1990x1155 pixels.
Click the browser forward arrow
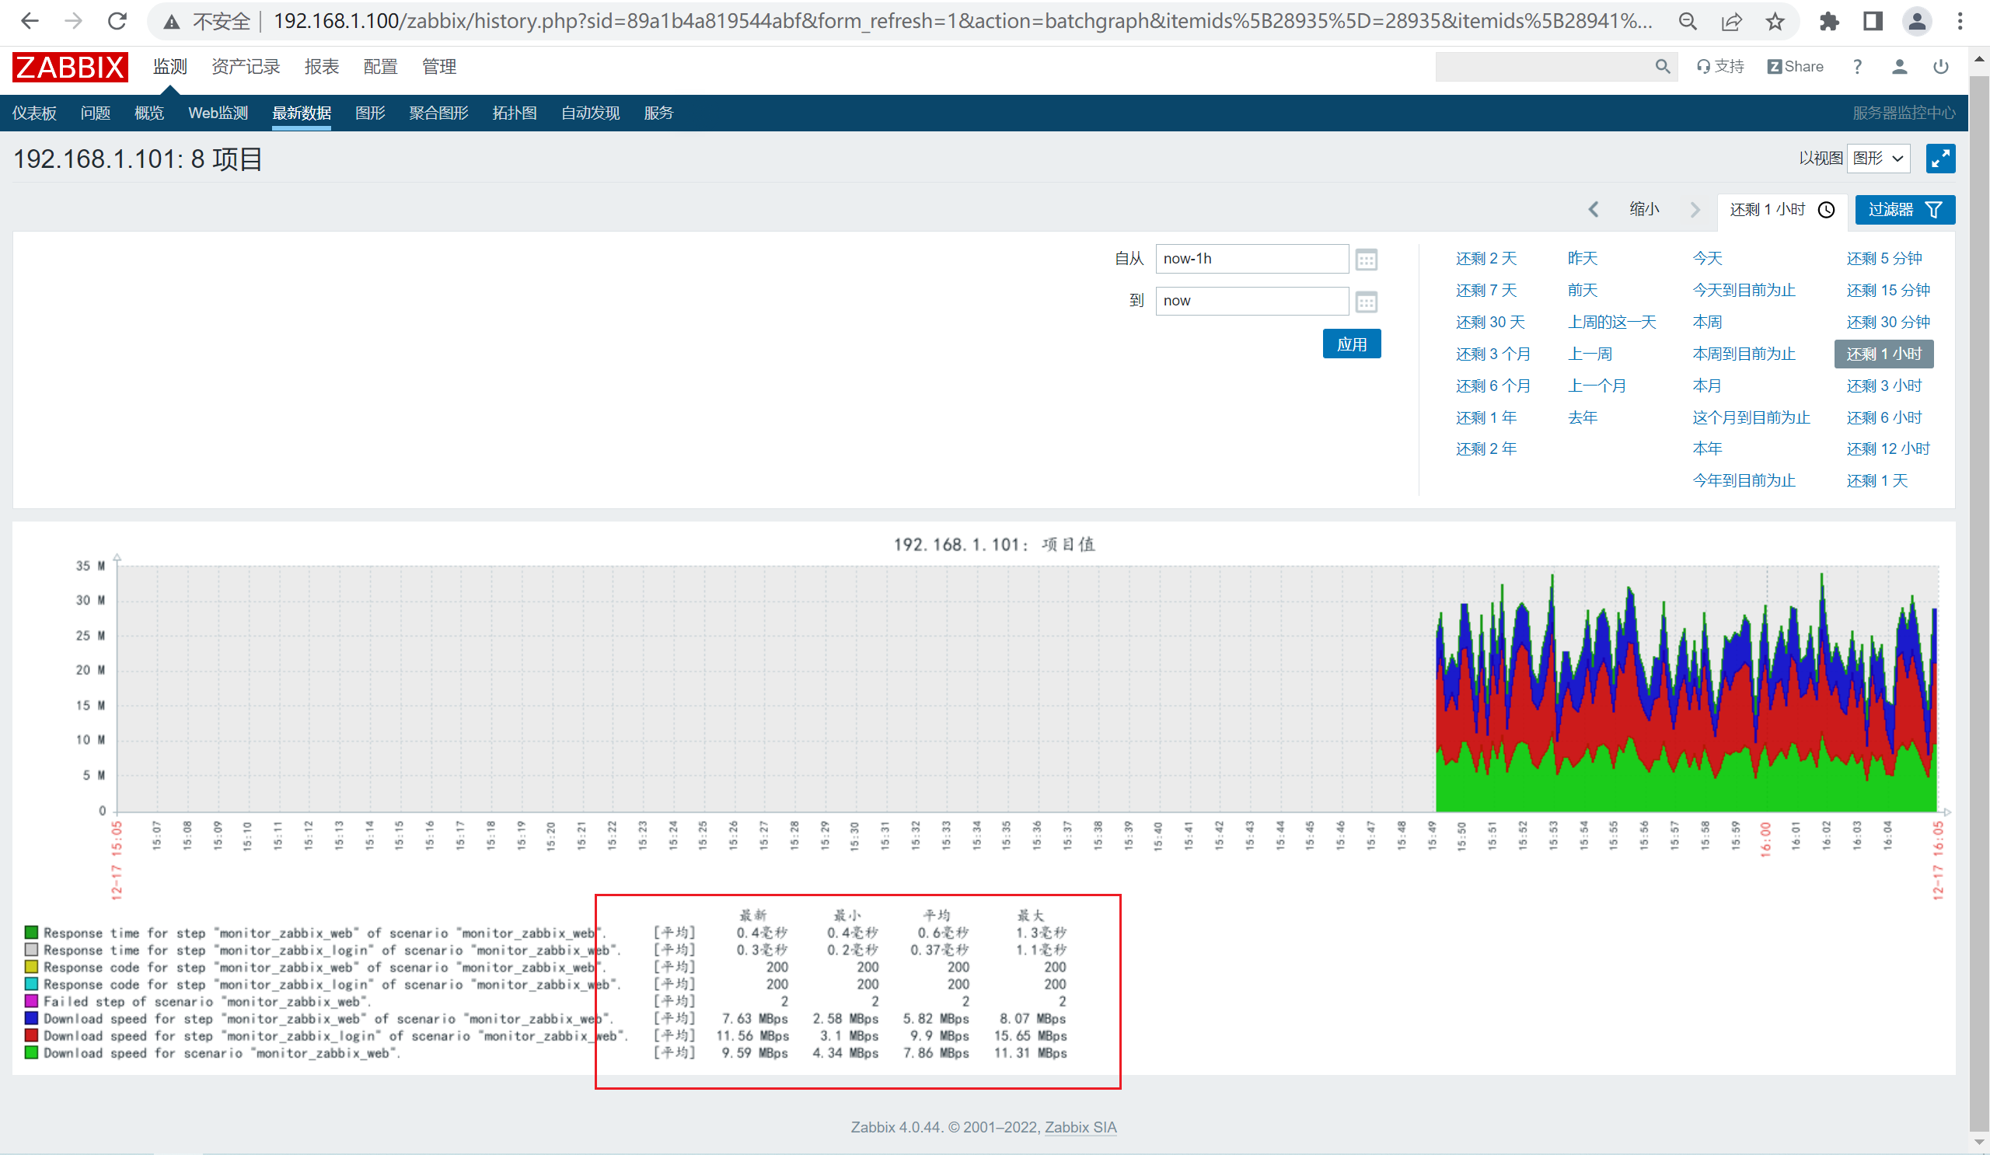point(73,21)
